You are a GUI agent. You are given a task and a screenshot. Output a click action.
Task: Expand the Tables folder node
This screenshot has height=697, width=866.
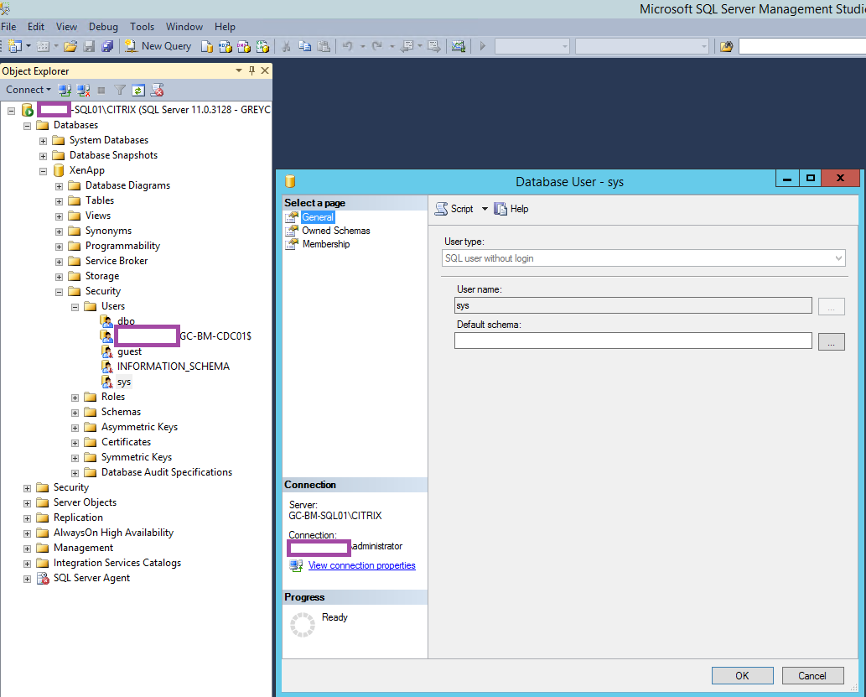(x=60, y=201)
